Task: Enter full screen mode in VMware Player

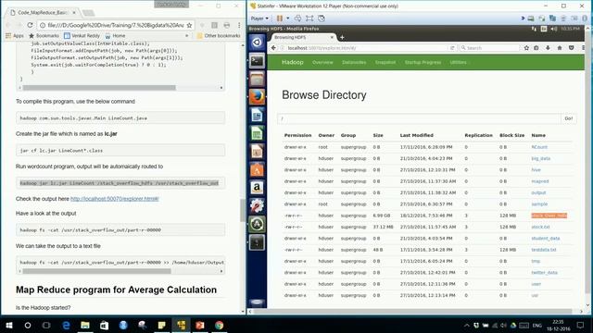Action: [309, 18]
